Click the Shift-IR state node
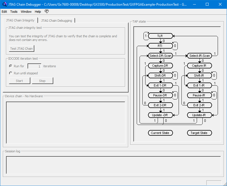Viewport: 227px width, 186px height. [x=199, y=75]
